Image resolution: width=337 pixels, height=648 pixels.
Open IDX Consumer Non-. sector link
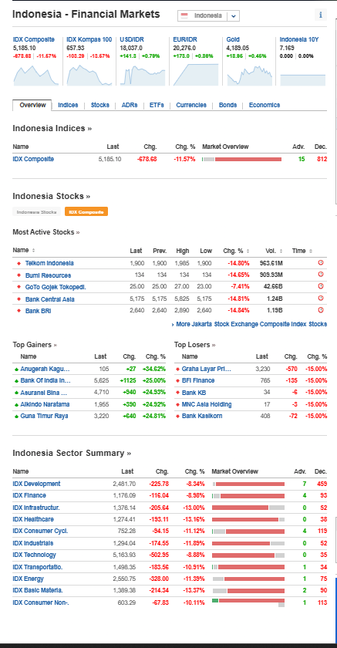[41, 602]
